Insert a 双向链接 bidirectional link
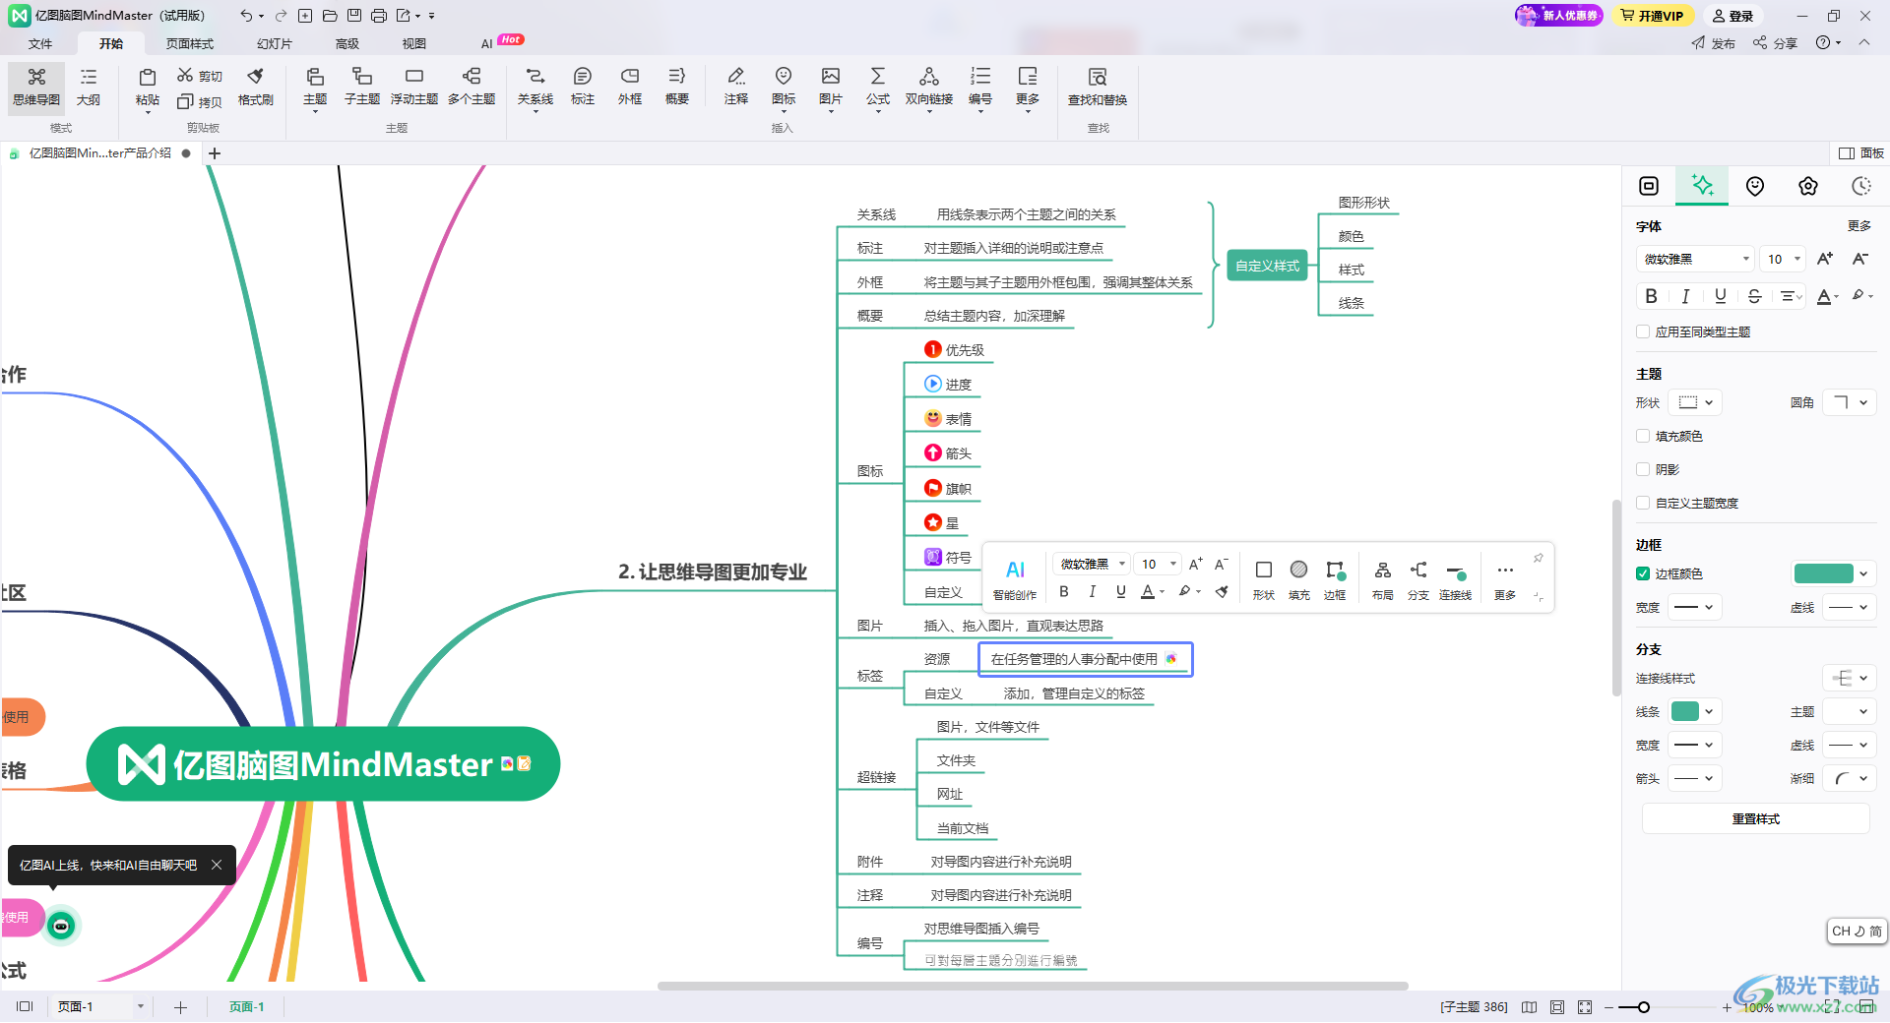1890x1023 pixels. click(929, 87)
